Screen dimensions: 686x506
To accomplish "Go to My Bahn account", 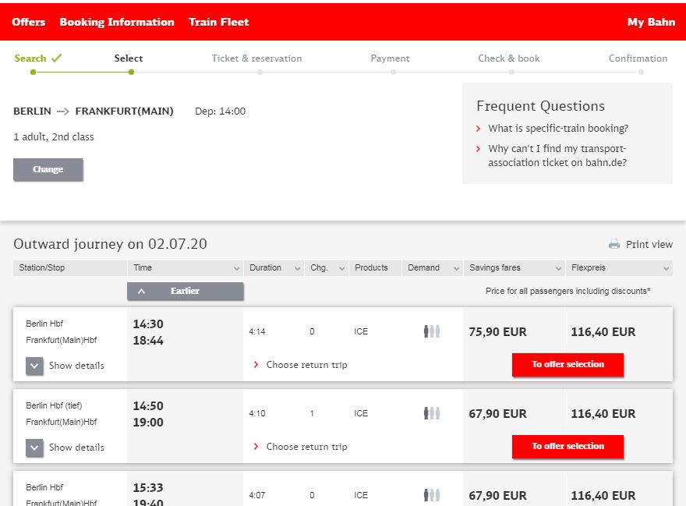I will pos(651,22).
